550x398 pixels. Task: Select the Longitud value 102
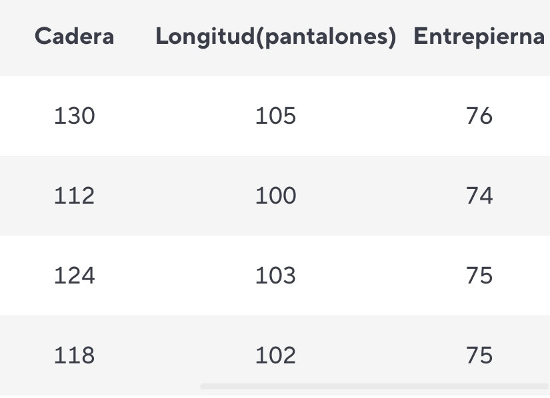[x=276, y=355]
